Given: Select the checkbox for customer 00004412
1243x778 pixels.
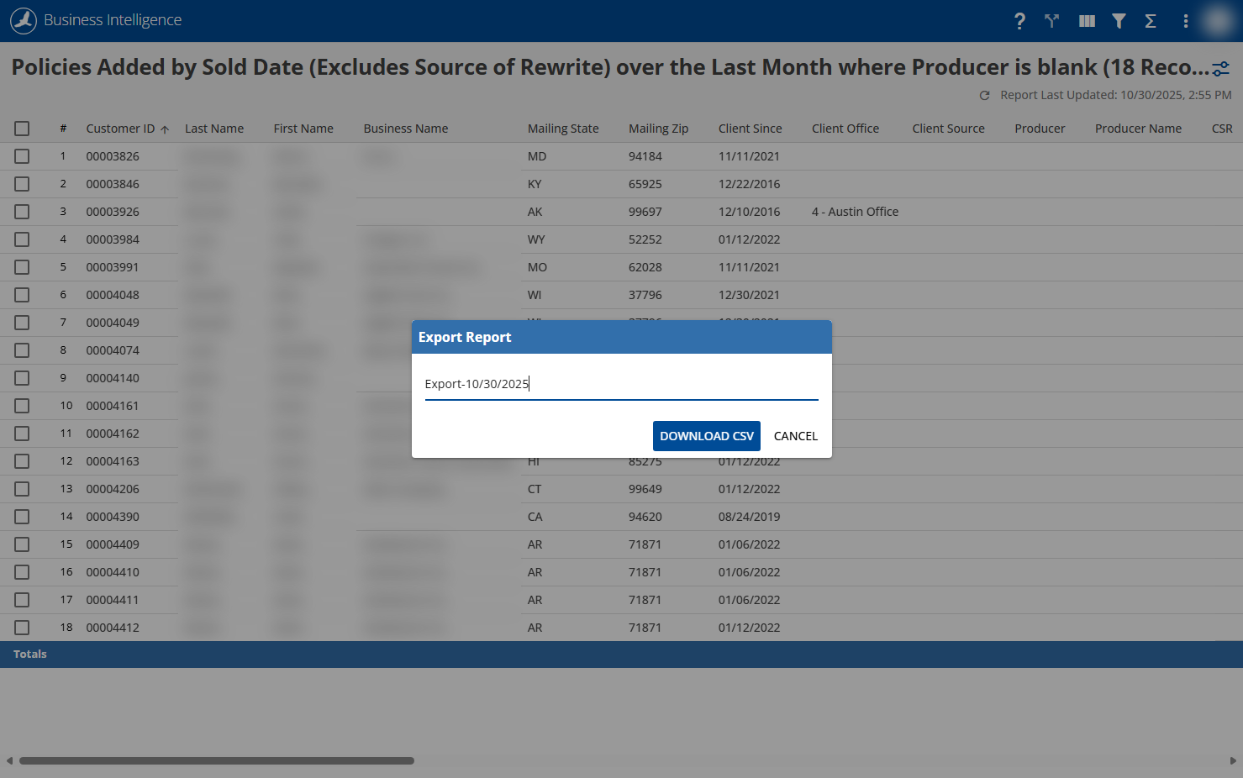Looking at the screenshot, I should (22, 628).
